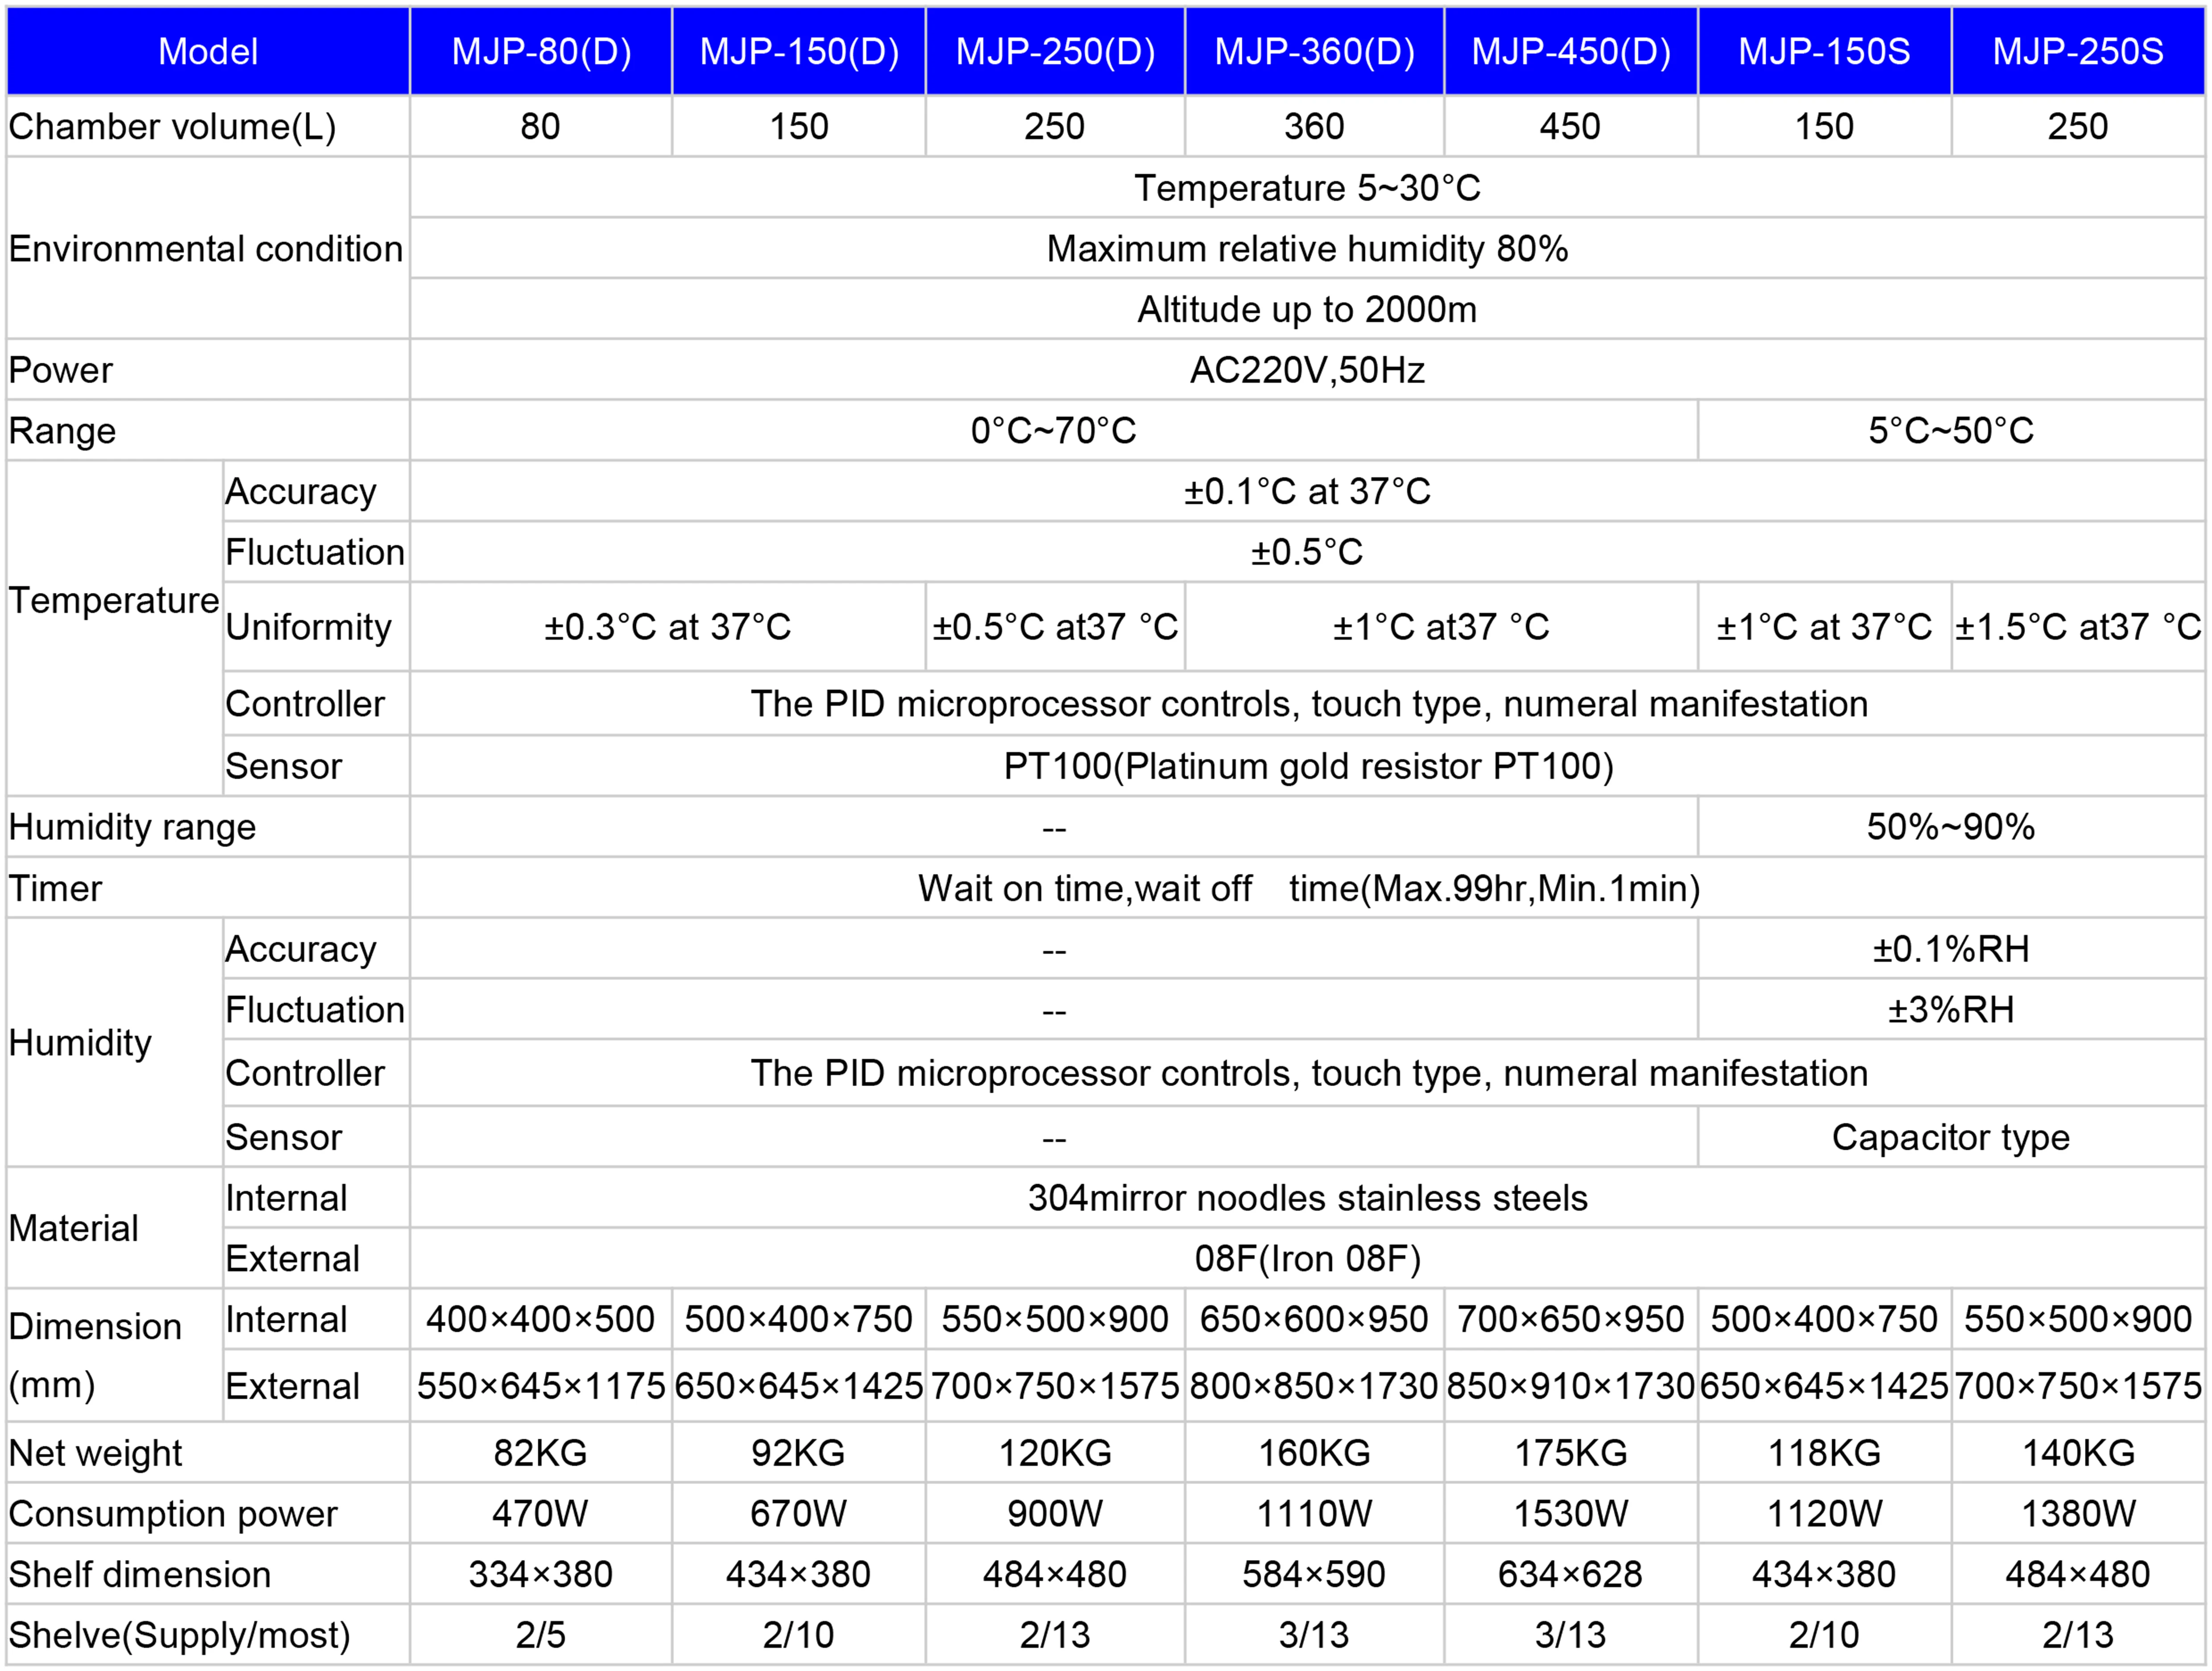
Task: Select the AC220V,50Hz power cell
Action: [x=1306, y=370]
